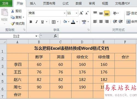Click the merge cells 合并 button
Screen dimensions: 137x99
(132, 21)
